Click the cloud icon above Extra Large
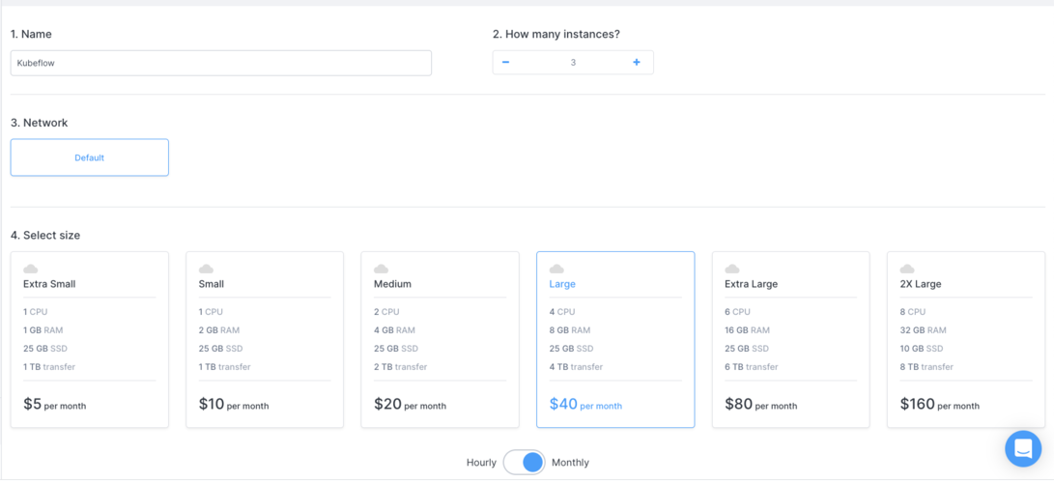Image resolution: width=1054 pixels, height=483 pixels. (x=732, y=269)
